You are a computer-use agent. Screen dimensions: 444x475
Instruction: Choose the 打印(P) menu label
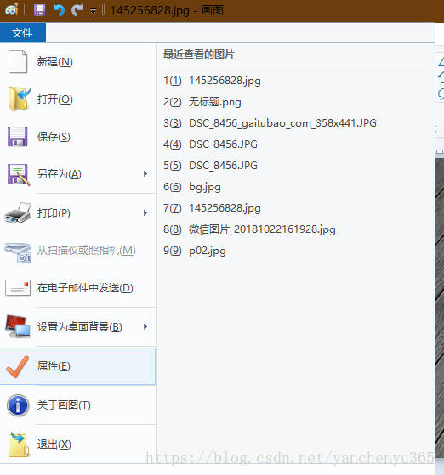coord(54,213)
